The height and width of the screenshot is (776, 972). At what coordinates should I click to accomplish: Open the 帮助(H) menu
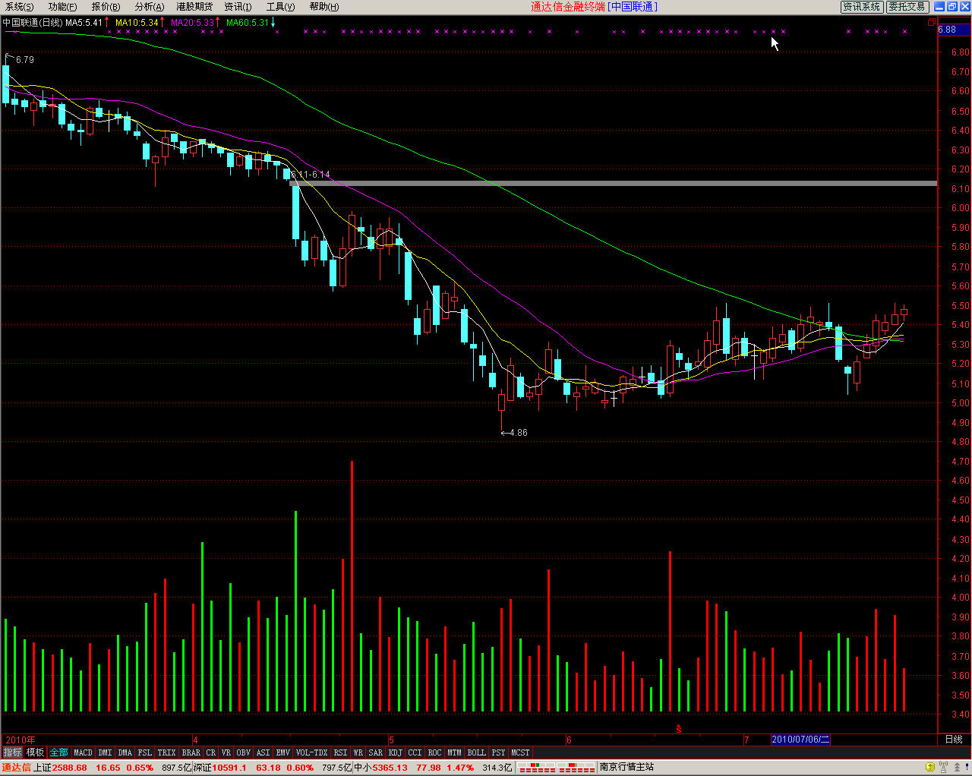pyautogui.click(x=324, y=7)
